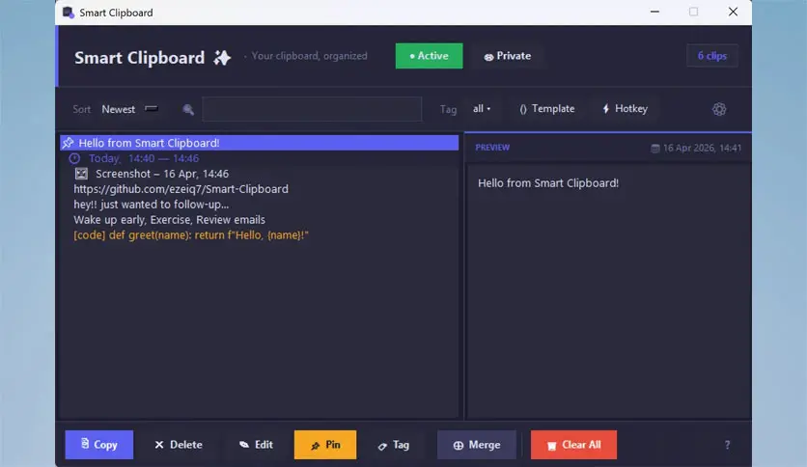807x467 pixels.
Task: Clear all clips with the red Clear All button
Action: tap(573, 445)
